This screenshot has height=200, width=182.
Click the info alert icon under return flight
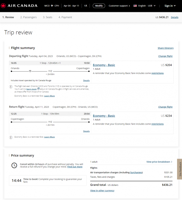pos(11,137)
